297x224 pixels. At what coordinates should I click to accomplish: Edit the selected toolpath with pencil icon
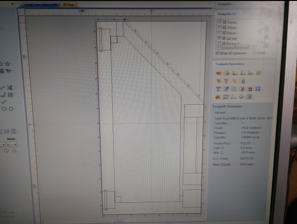click(226, 89)
